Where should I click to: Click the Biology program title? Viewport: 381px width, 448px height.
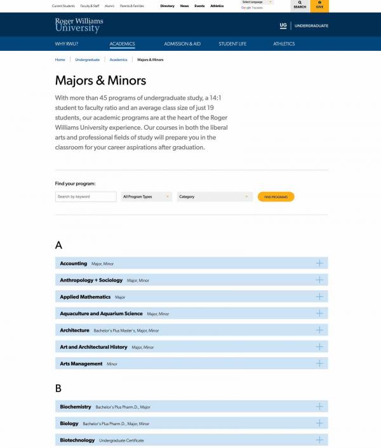[x=69, y=423]
